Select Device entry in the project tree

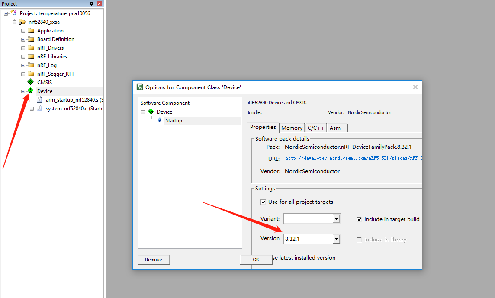point(45,91)
